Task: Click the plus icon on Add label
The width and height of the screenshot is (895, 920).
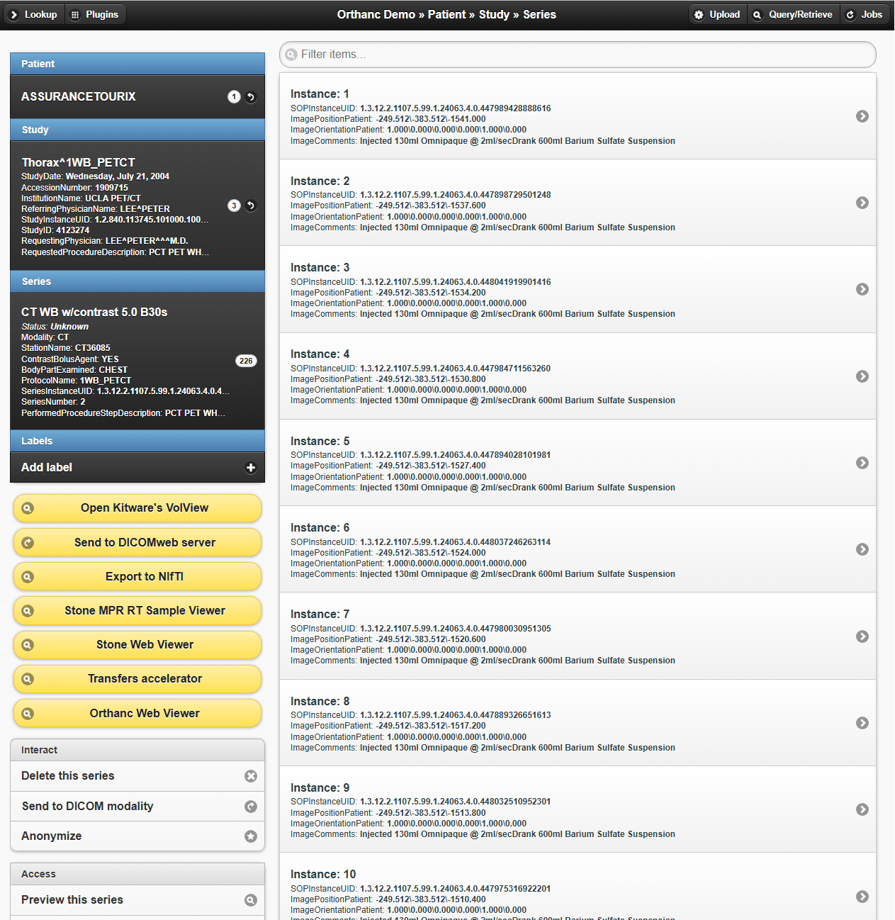Action: [251, 468]
